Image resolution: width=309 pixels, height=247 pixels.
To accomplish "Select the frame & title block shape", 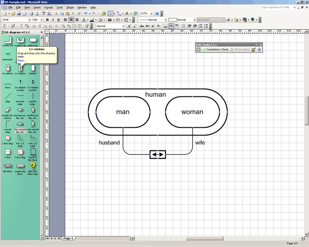I will pos(33,152).
